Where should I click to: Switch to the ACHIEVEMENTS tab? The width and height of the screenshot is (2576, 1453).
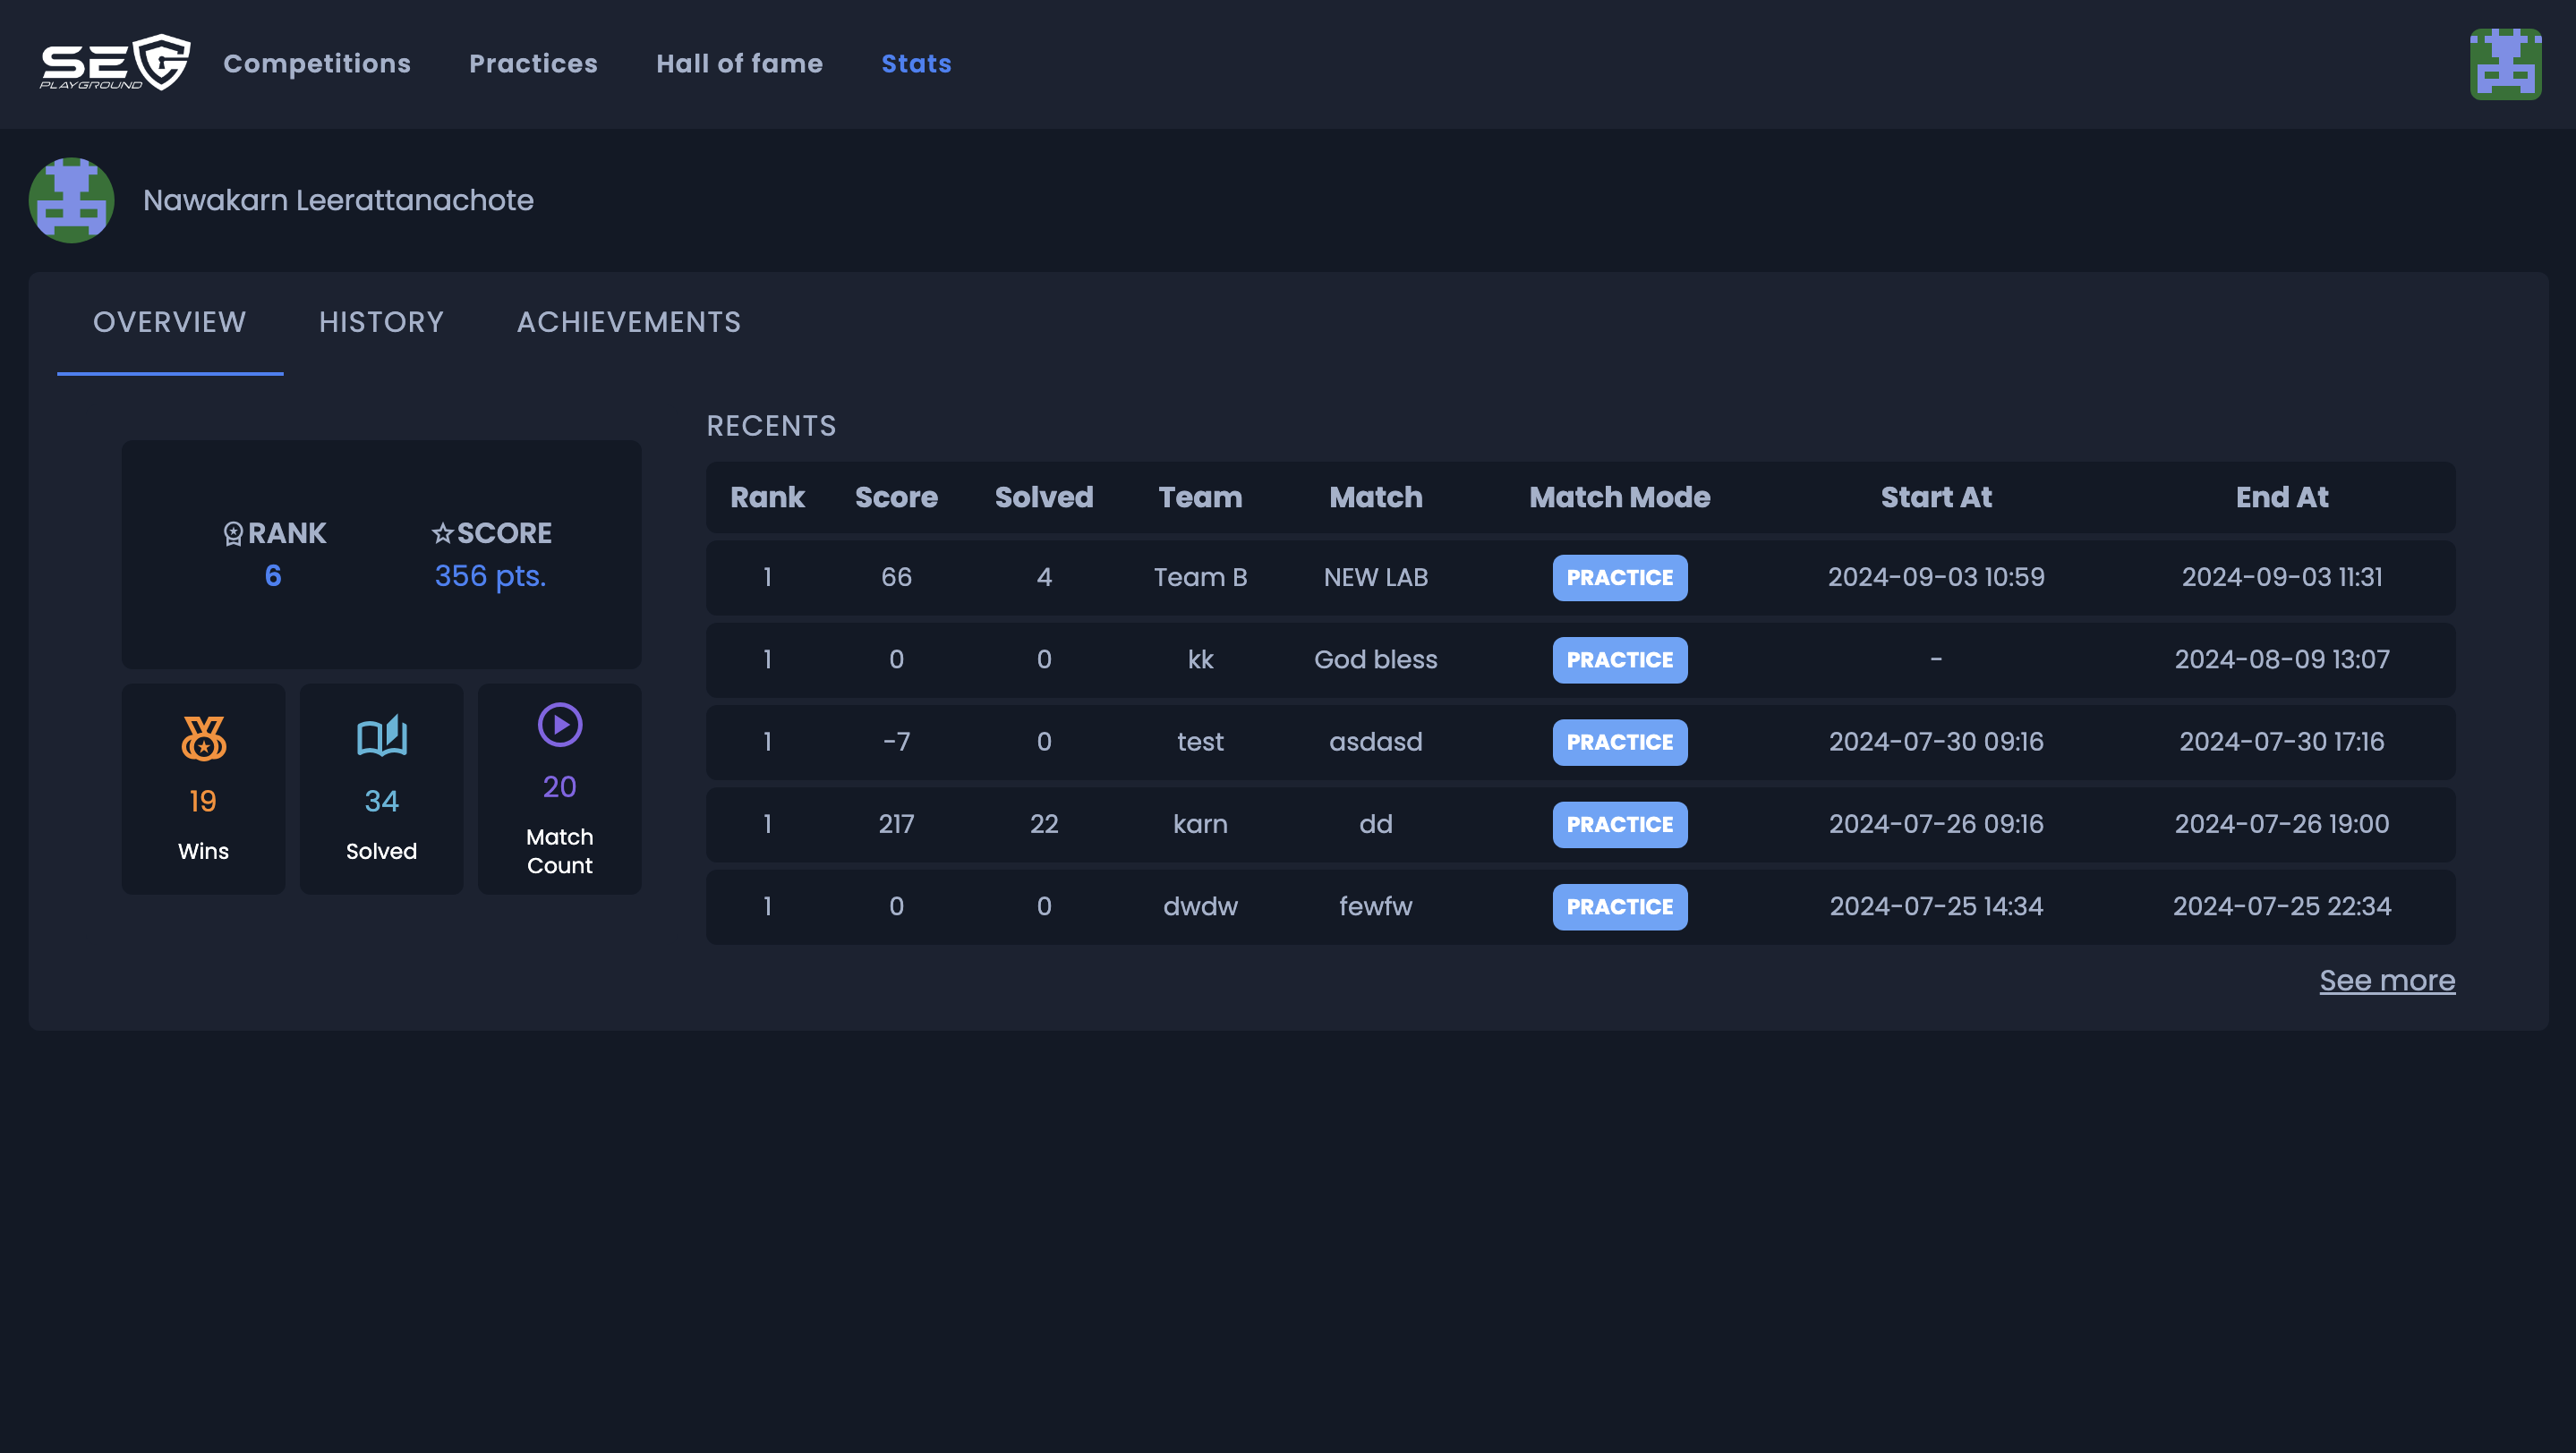coord(628,322)
